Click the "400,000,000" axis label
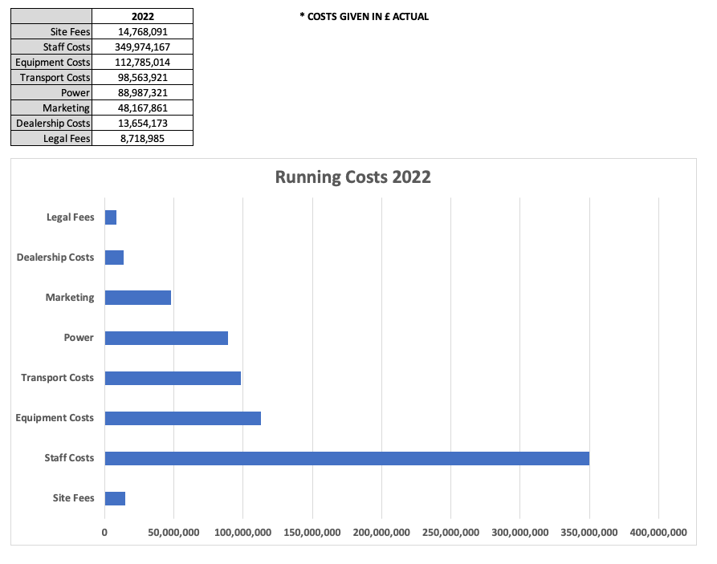 (x=660, y=532)
